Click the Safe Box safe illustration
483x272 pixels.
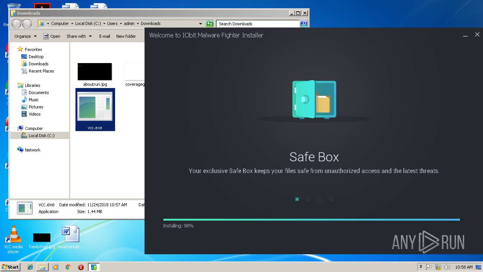(x=314, y=99)
